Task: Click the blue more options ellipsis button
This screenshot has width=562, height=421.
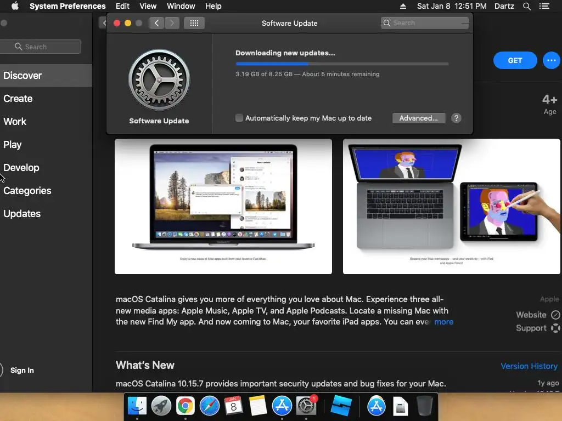Action: pyautogui.click(x=551, y=60)
